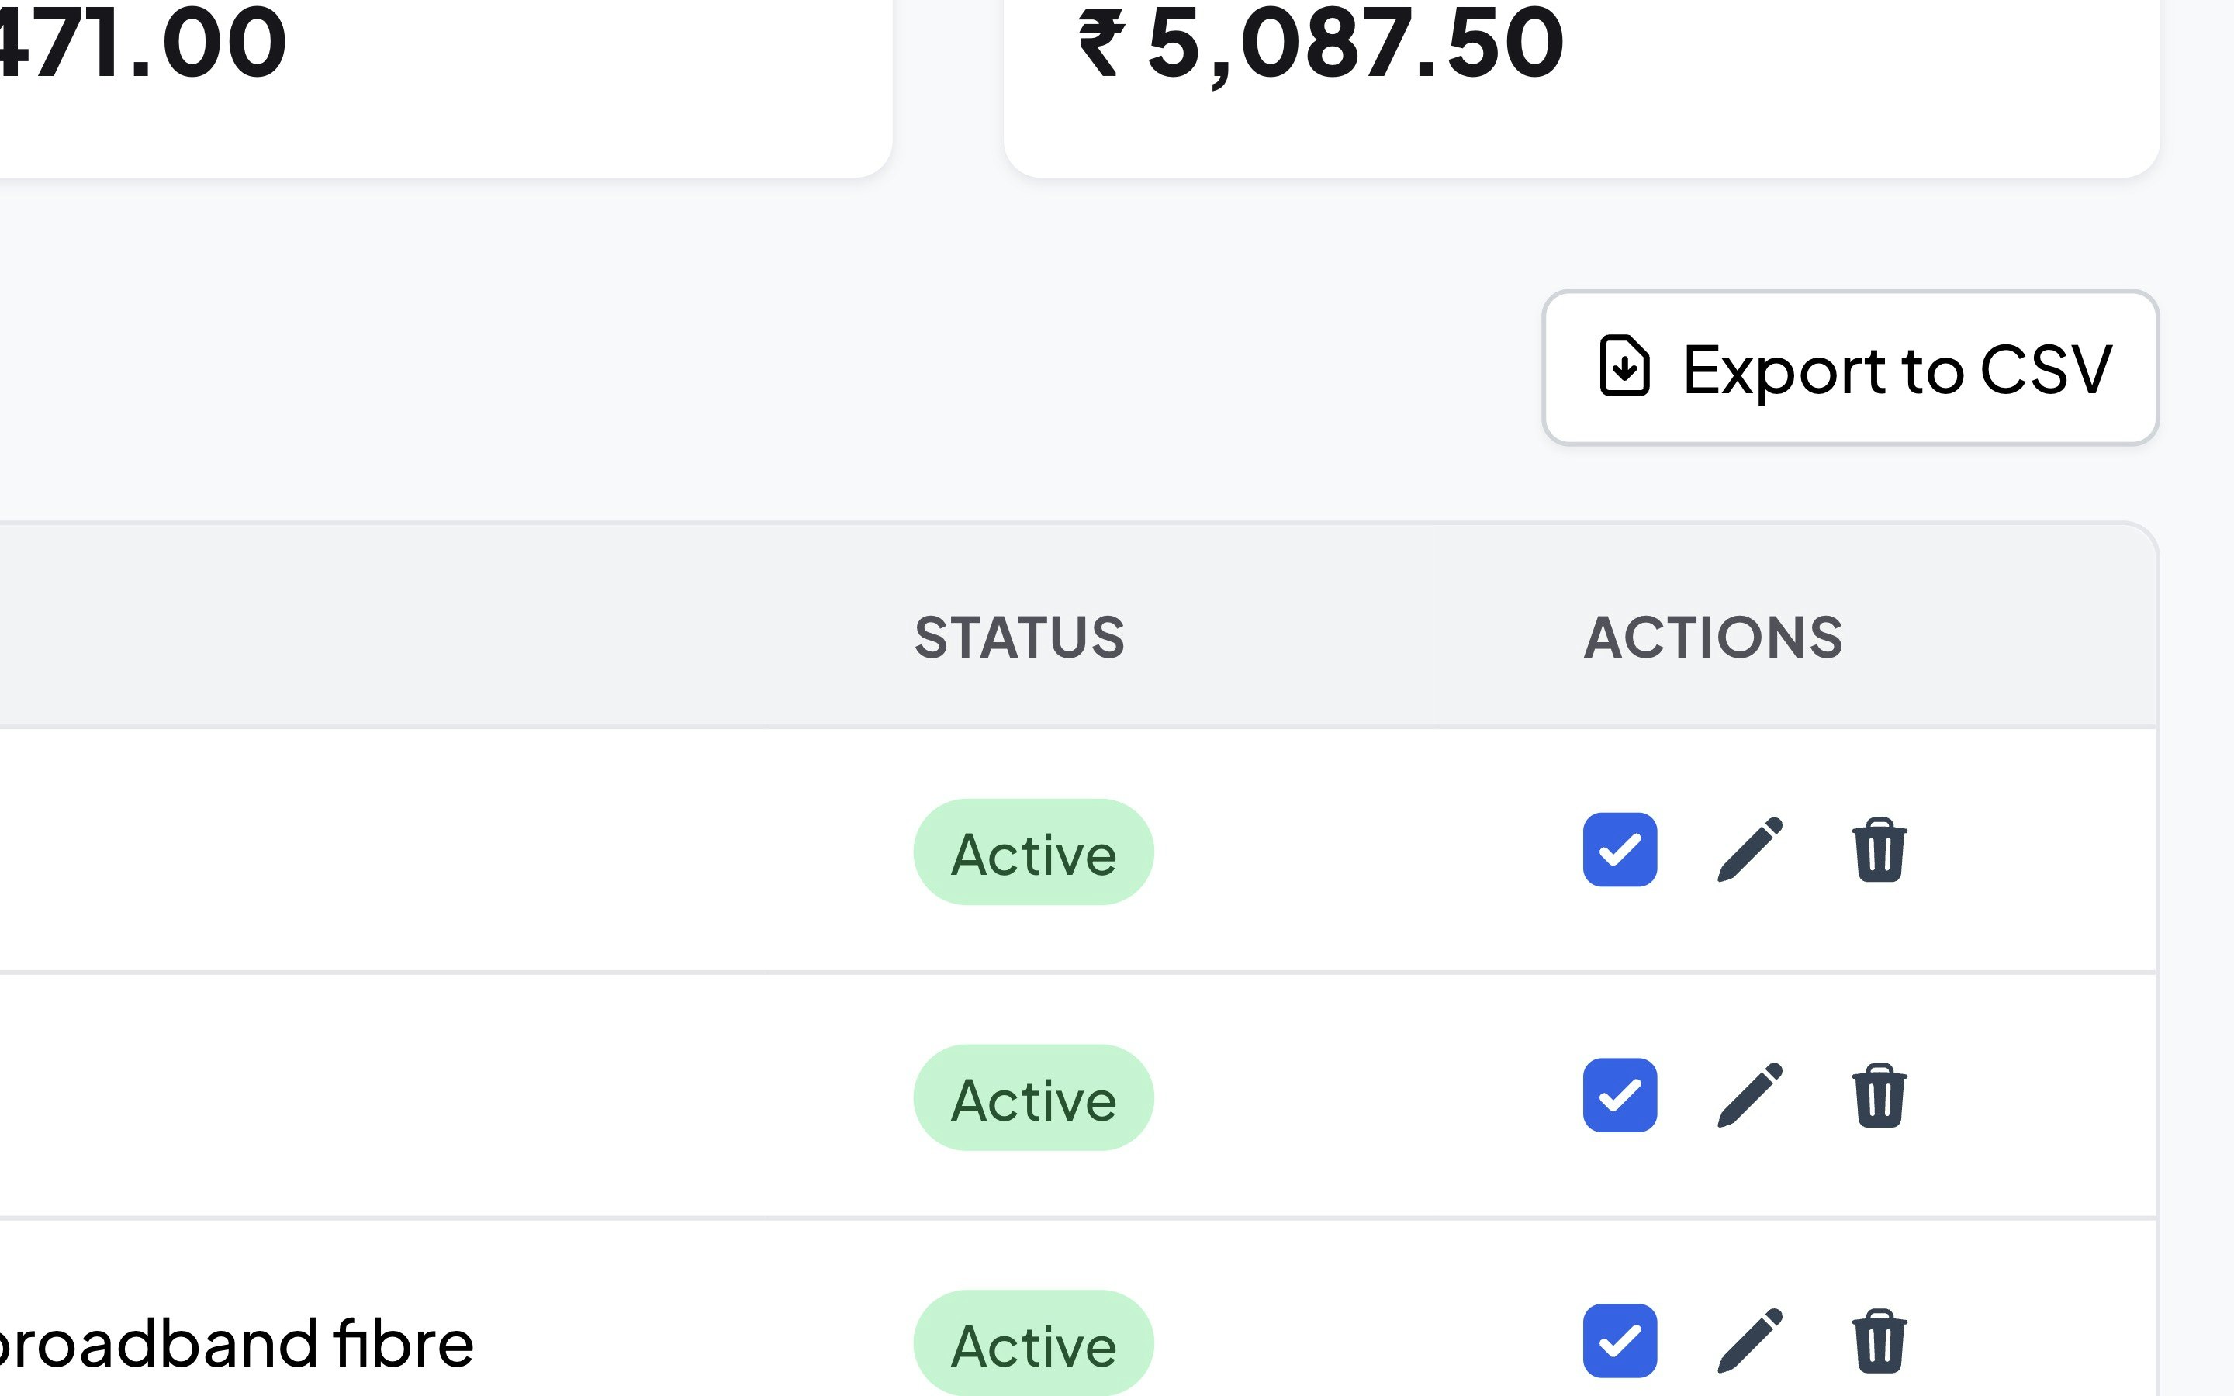Open the ₹ 5,087.50 summary card

[1582, 88]
